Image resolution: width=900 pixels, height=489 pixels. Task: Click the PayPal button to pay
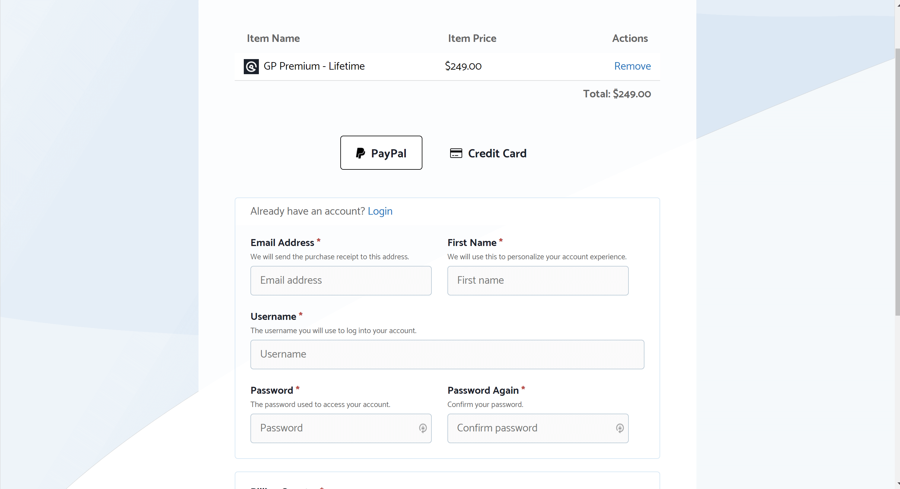tap(381, 152)
